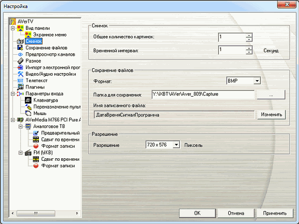Select Телетекст in the tree

pos(36,81)
